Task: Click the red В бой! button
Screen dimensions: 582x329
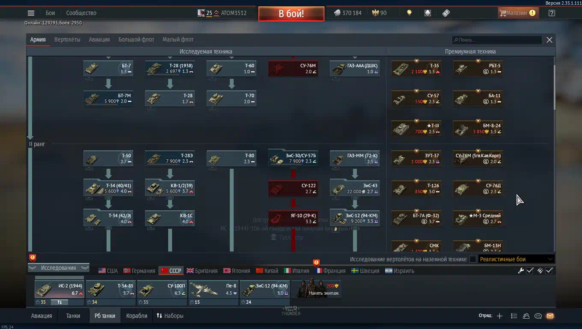Action: (x=291, y=13)
